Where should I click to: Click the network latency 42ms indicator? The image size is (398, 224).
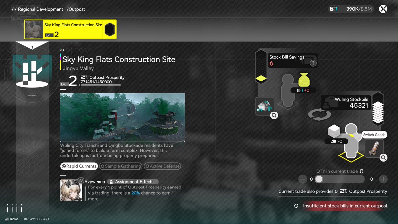pyautogui.click(x=12, y=219)
